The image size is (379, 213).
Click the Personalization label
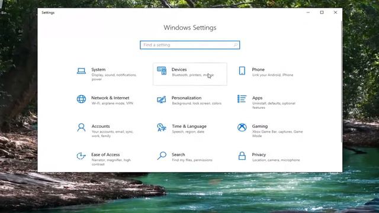(187, 98)
